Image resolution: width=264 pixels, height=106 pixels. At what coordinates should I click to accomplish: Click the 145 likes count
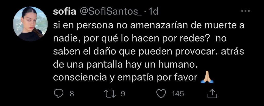(178, 94)
